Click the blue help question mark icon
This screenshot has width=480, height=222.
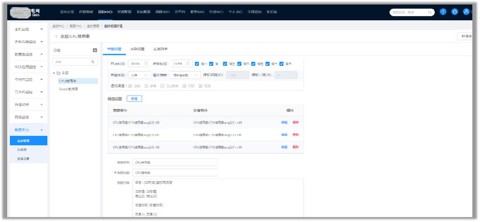443,12
